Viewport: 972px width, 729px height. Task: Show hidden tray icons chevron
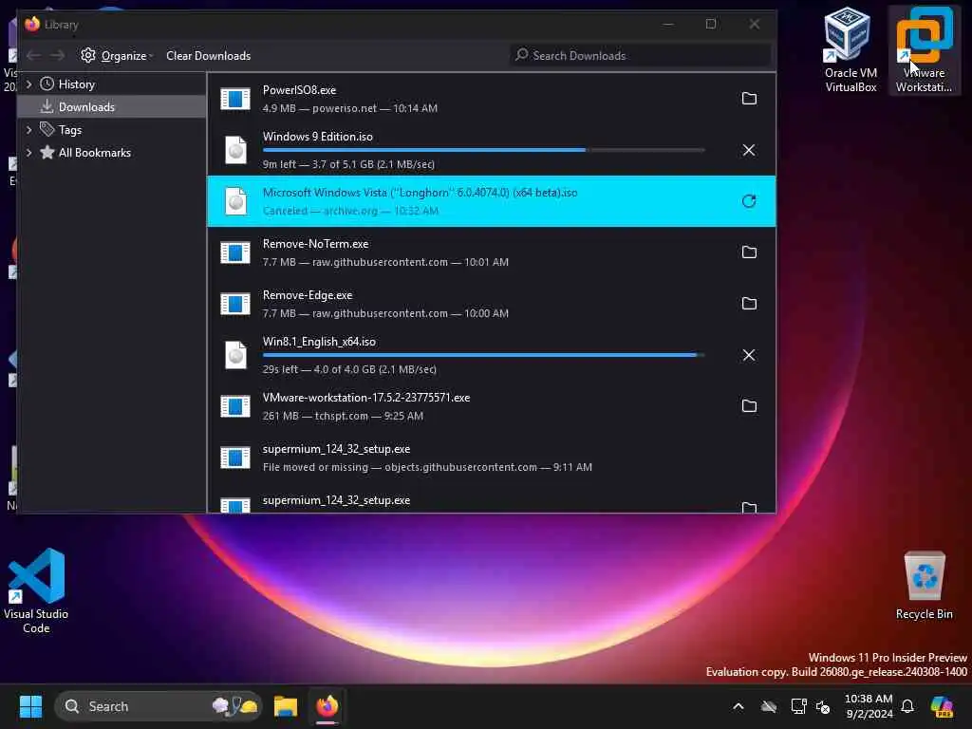coord(738,706)
